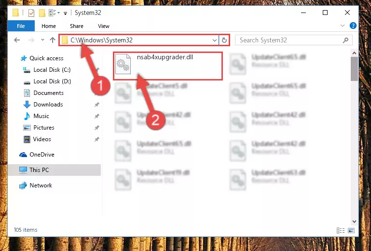The height and width of the screenshot is (251, 371).
Task: Click the scrollbar down arrow
Action: (354, 222)
